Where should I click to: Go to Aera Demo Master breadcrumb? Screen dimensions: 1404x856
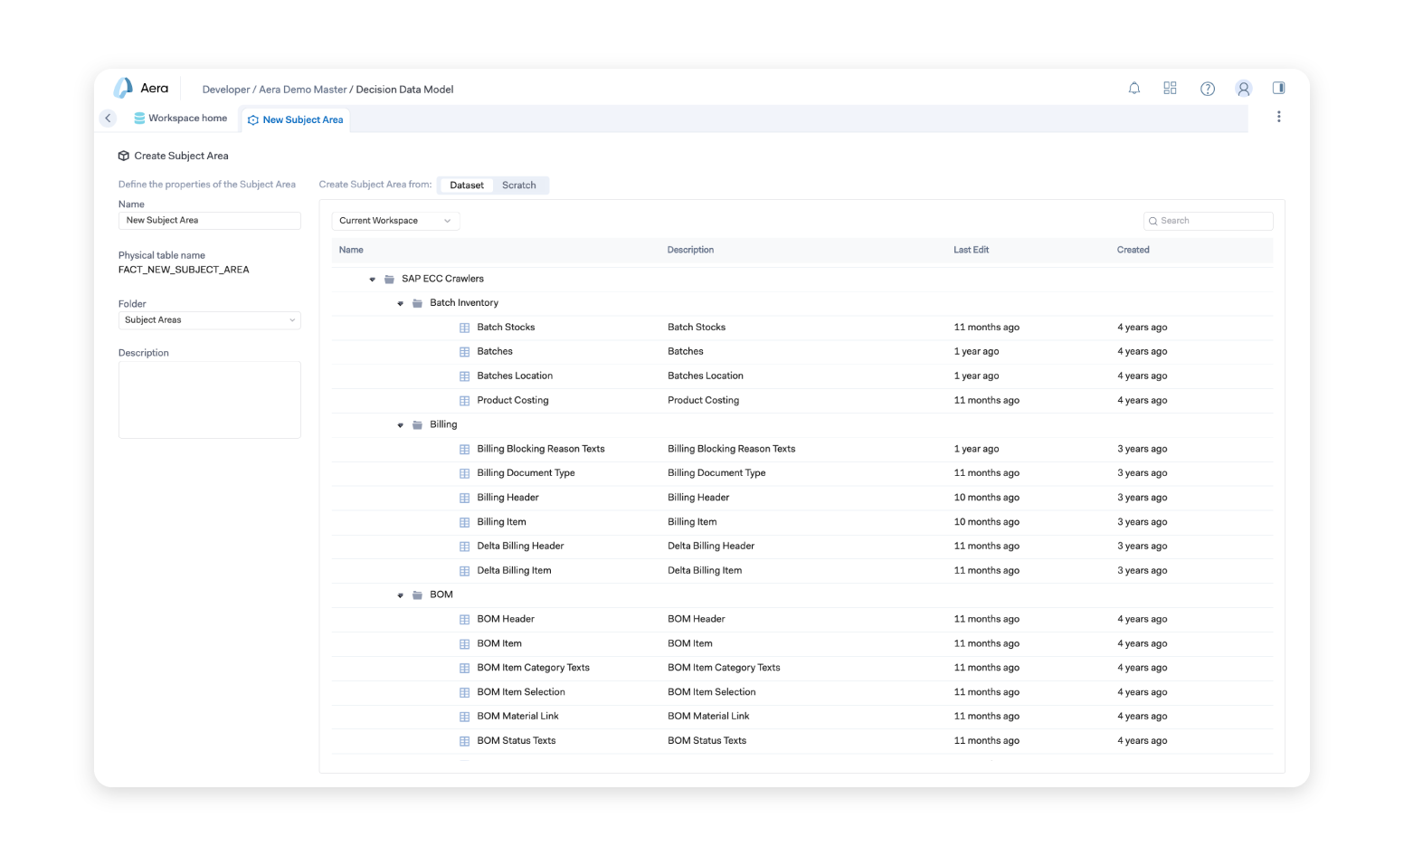pyautogui.click(x=303, y=90)
